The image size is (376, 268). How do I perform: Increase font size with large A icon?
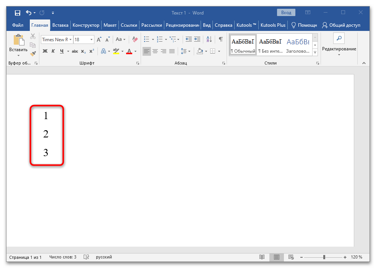(x=99, y=40)
